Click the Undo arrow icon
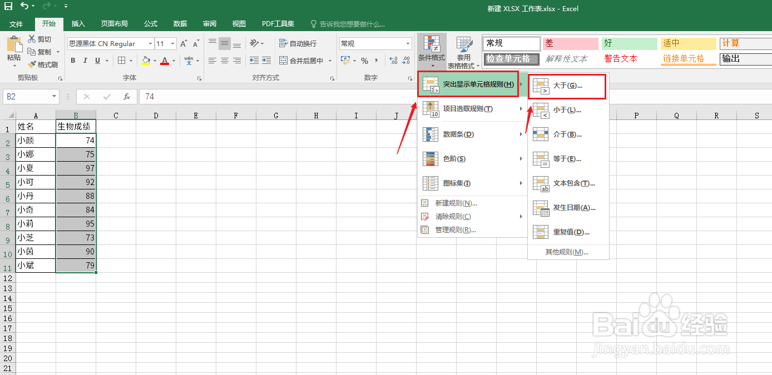This screenshot has height=375, width=772. coord(24,6)
